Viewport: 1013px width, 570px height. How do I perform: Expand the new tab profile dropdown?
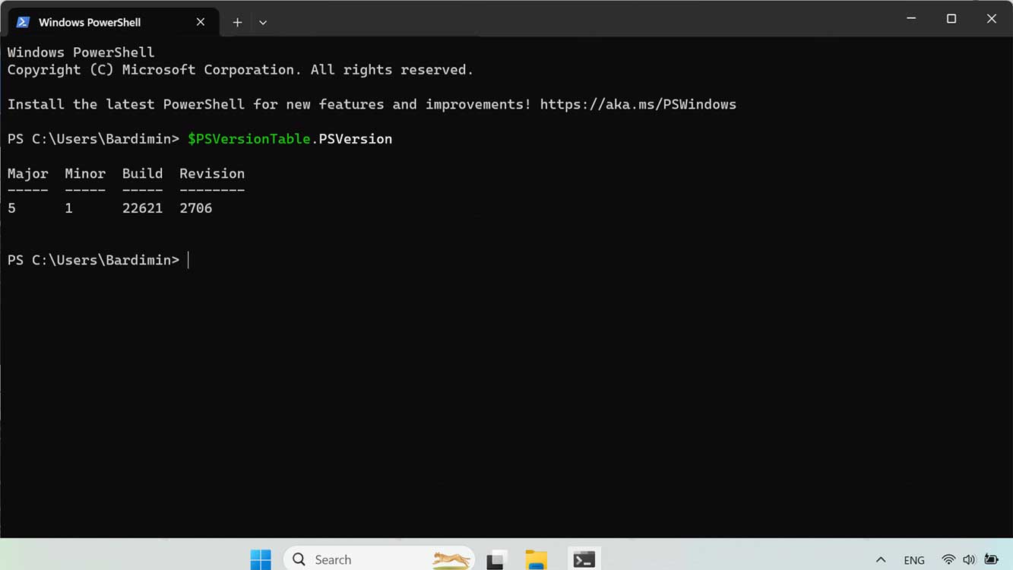[263, 22]
